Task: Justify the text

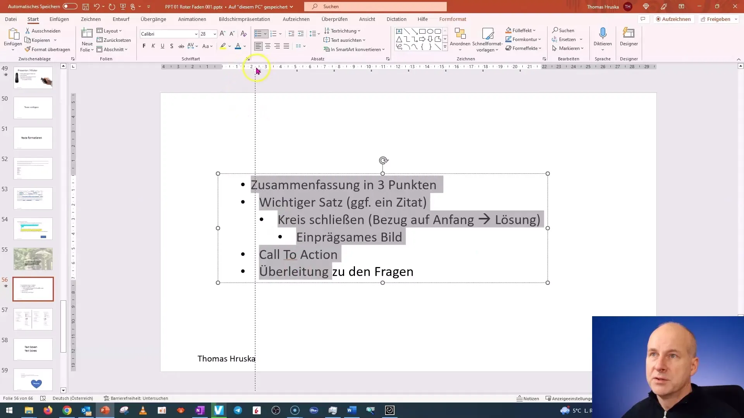Action: click(x=286, y=46)
